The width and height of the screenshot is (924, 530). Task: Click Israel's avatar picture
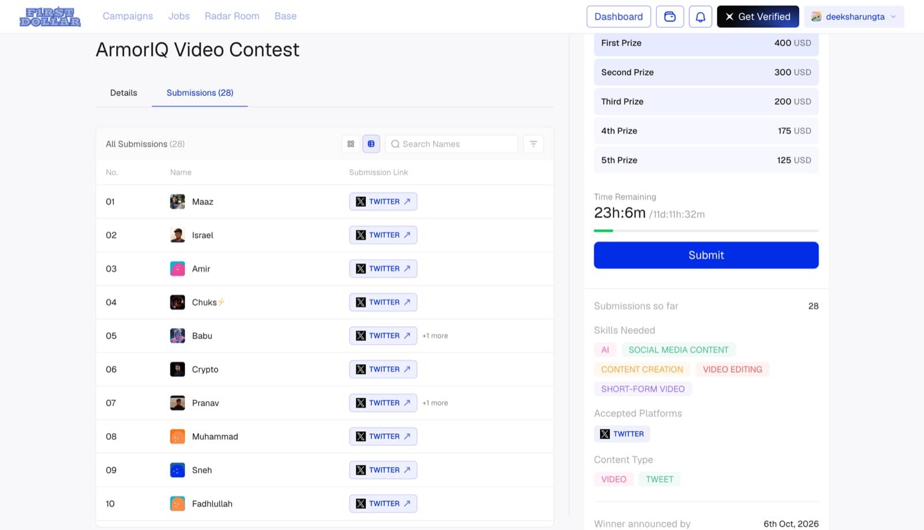(177, 235)
